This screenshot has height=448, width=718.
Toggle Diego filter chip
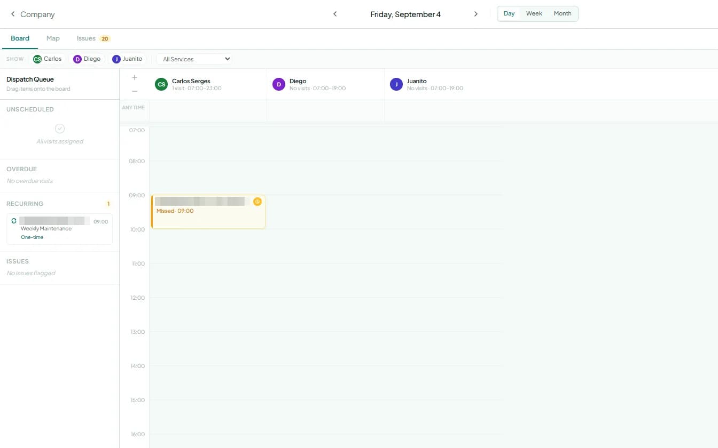coord(87,59)
